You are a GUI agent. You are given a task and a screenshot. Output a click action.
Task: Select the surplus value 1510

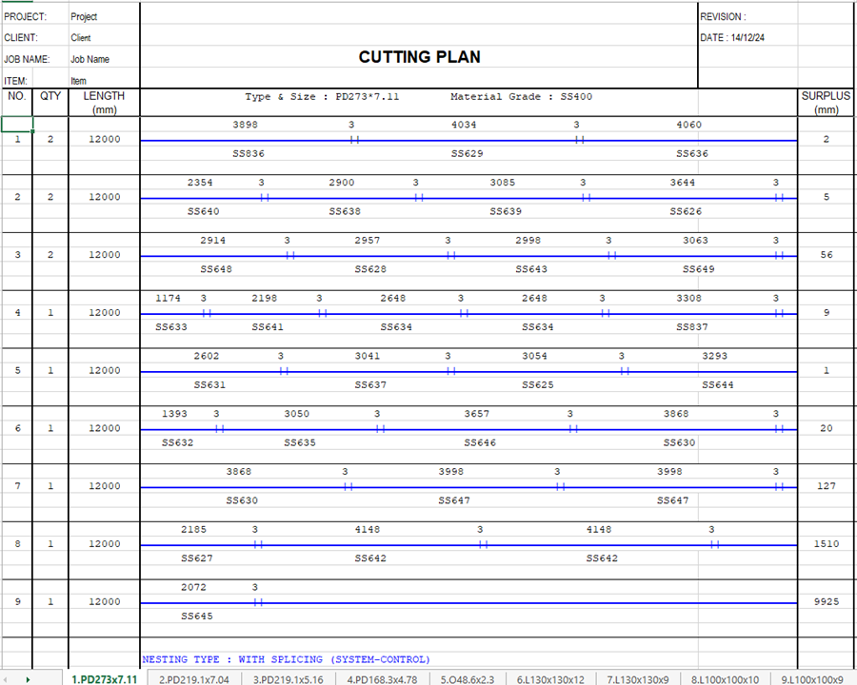click(827, 544)
